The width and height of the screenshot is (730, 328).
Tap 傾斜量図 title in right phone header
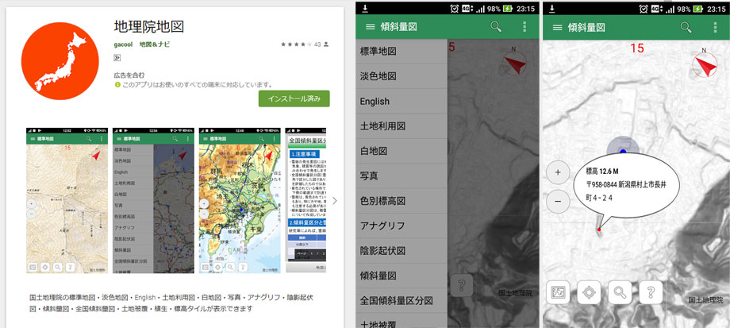pyautogui.click(x=586, y=27)
